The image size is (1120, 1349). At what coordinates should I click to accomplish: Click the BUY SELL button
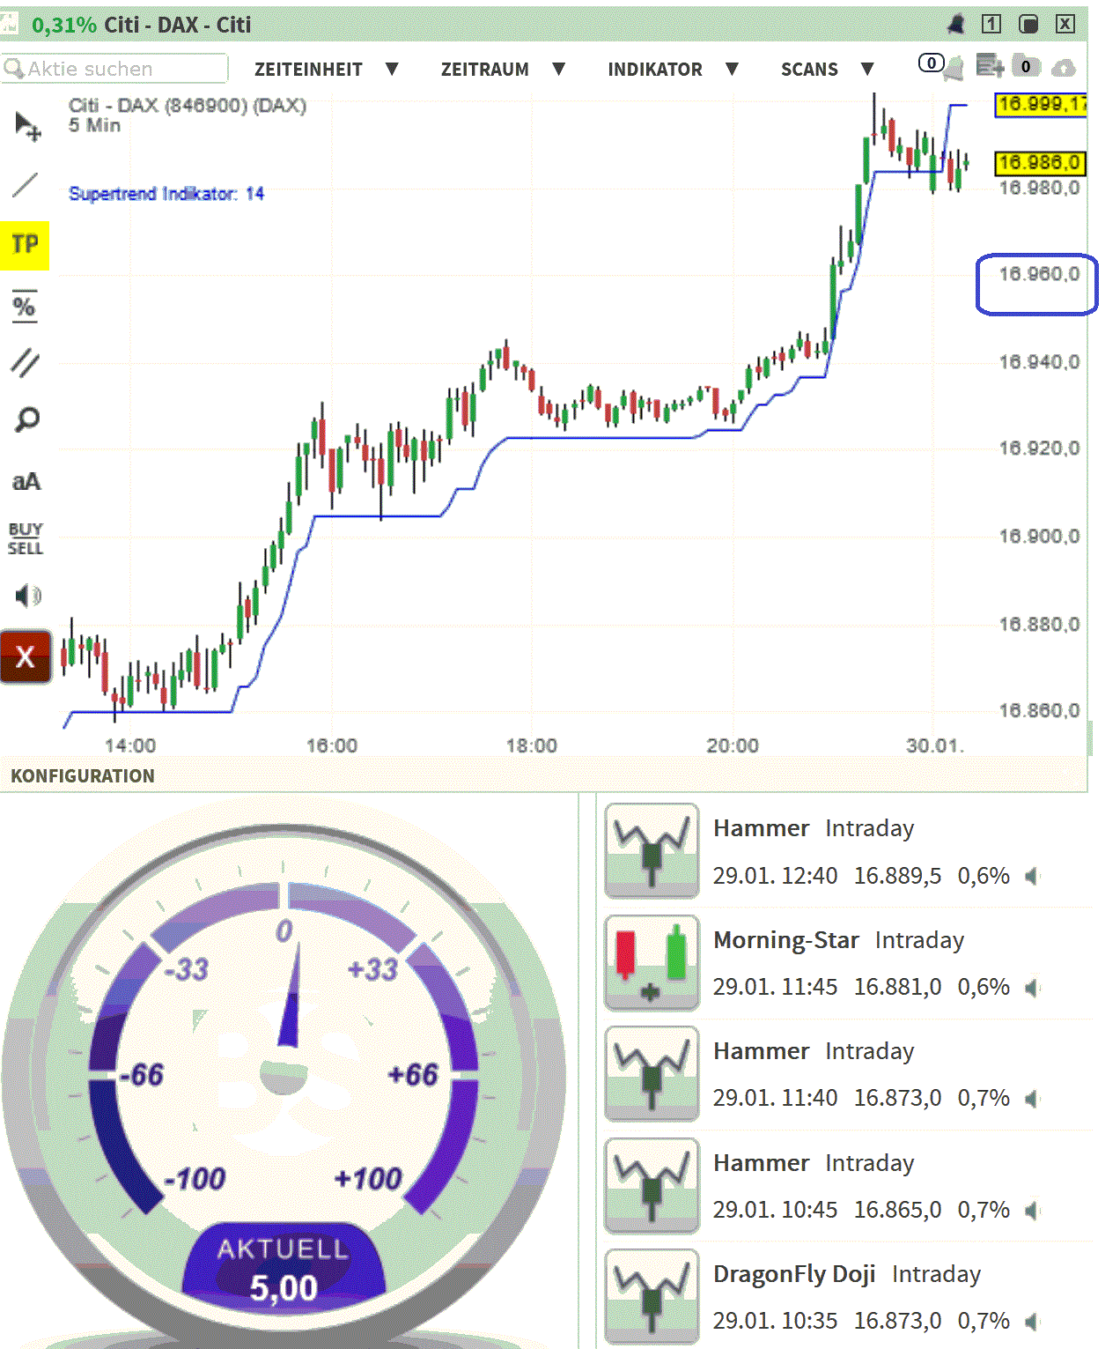point(25,537)
